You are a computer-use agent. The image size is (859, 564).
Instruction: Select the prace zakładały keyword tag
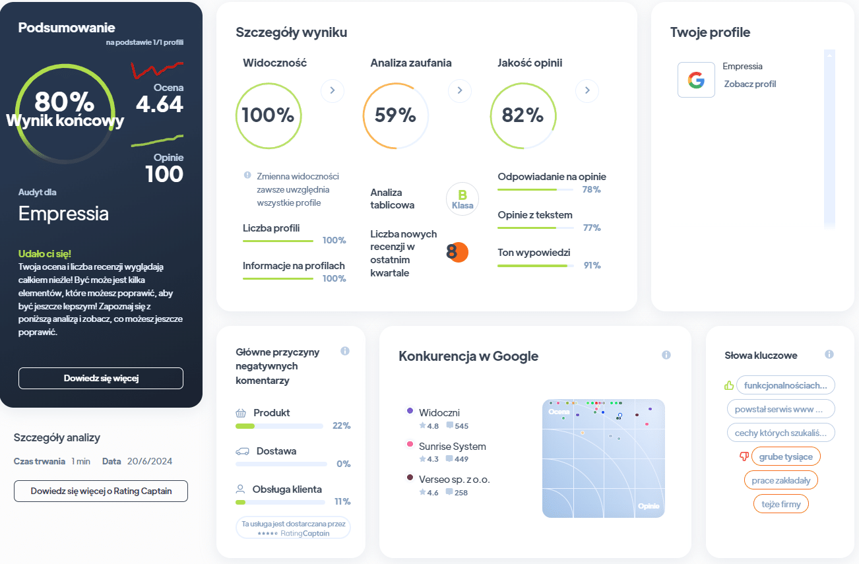(781, 480)
